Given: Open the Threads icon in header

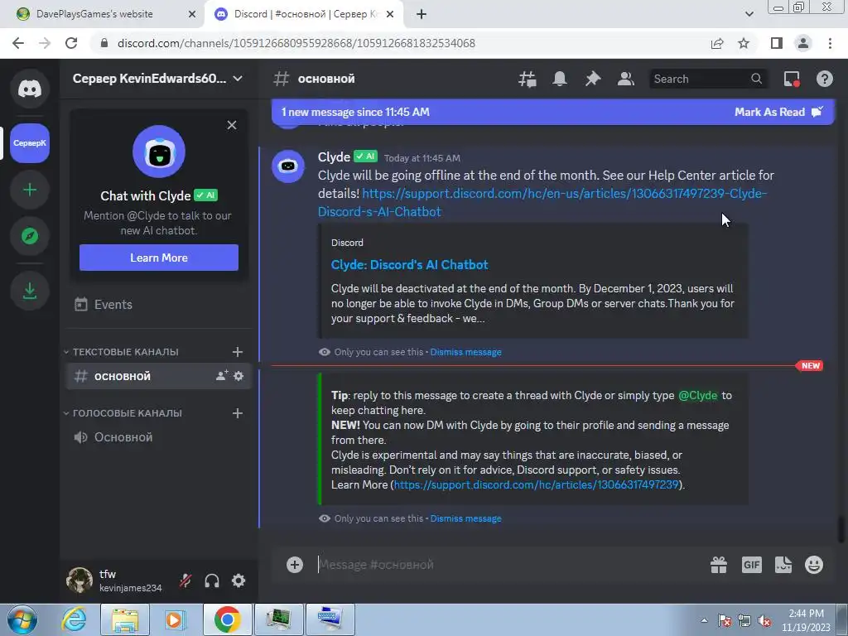Looking at the screenshot, I should point(528,79).
